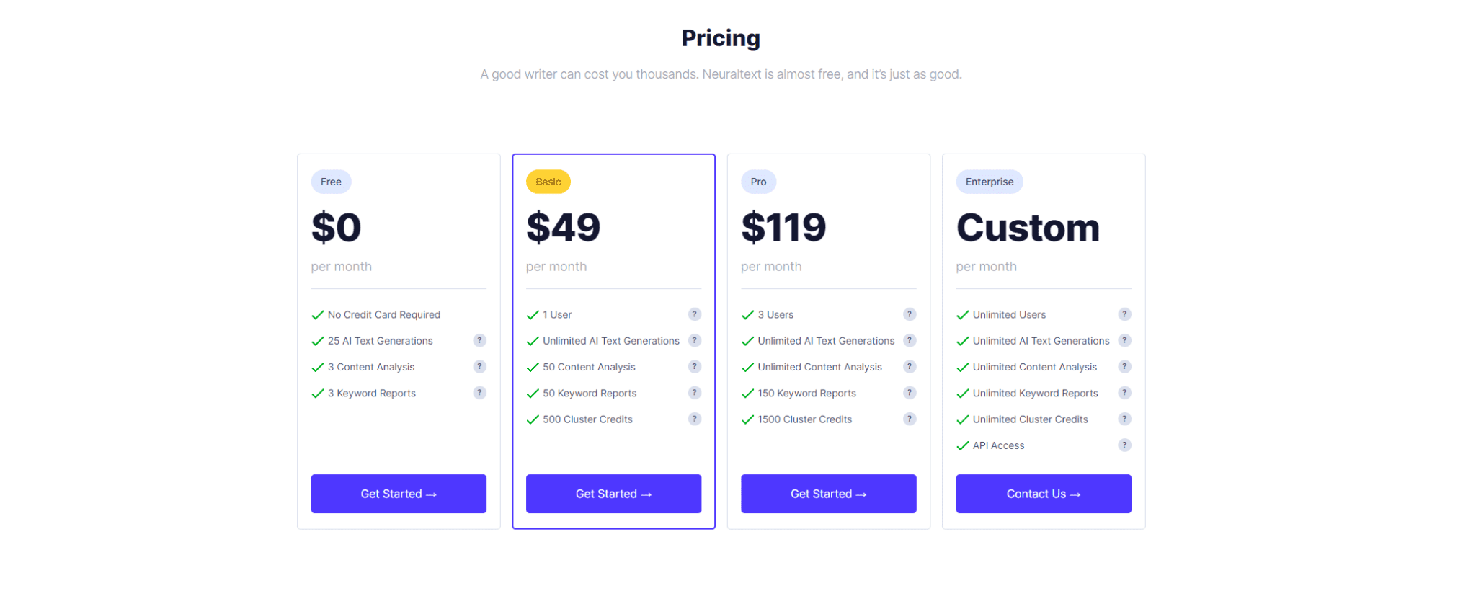Click the help icon next to Unlimited Cluster Credits
The width and height of the screenshot is (1476, 591).
tap(1124, 419)
